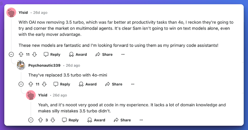This screenshot has width=248, height=130.
Task: Open Psychonautic339's snoo avatar
Action: [x=21, y=65]
